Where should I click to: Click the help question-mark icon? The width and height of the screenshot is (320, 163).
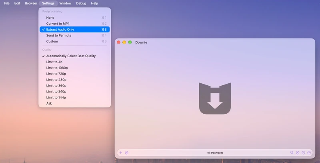(x=309, y=153)
